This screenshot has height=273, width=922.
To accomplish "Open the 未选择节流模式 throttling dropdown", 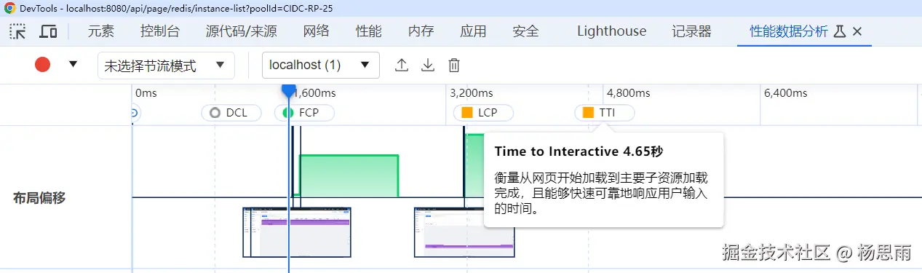I will pos(166,66).
